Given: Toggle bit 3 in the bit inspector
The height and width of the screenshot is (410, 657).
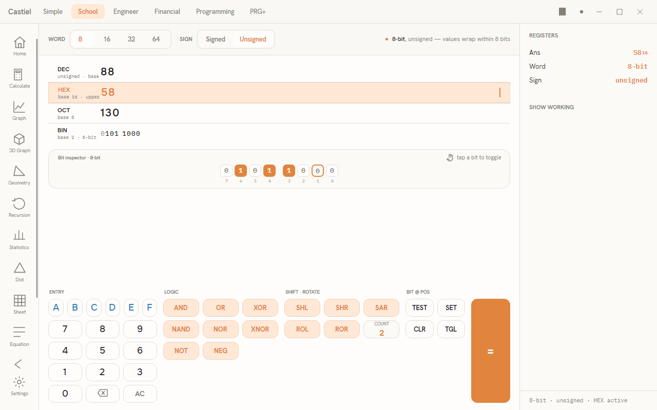Looking at the screenshot, I should [289, 171].
